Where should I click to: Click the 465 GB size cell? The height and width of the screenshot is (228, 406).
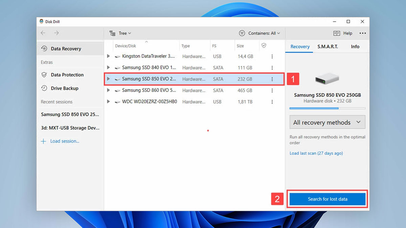coord(245,90)
